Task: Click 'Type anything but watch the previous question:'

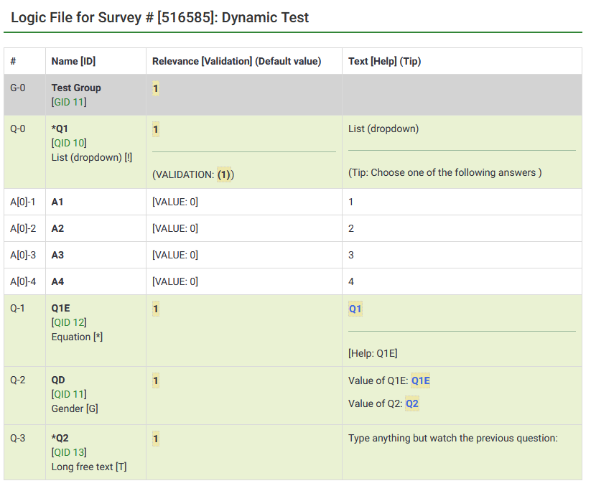Action: tap(452, 439)
